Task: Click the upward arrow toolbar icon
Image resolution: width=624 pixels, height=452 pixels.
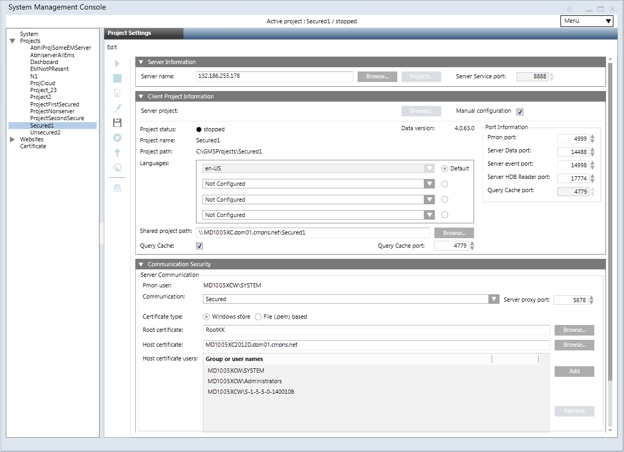Action: point(117,152)
